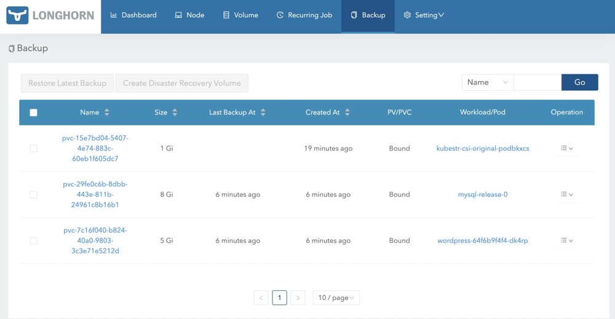Sort by Name column arrows
The image size is (615, 319).
coord(106,112)
